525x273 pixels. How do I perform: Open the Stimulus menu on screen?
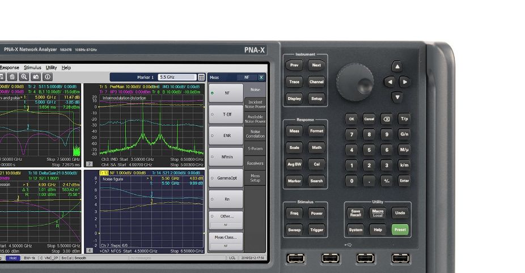click(x=32, y=67)
